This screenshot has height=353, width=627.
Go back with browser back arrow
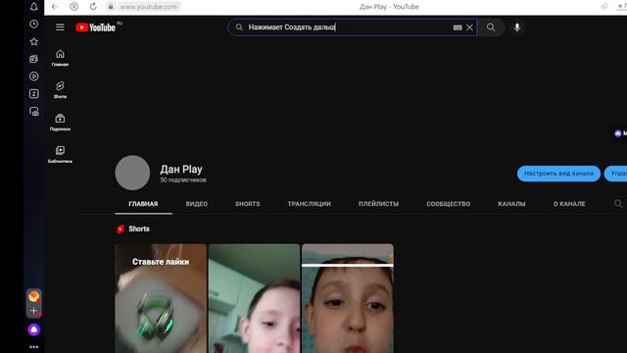(55, 7)
